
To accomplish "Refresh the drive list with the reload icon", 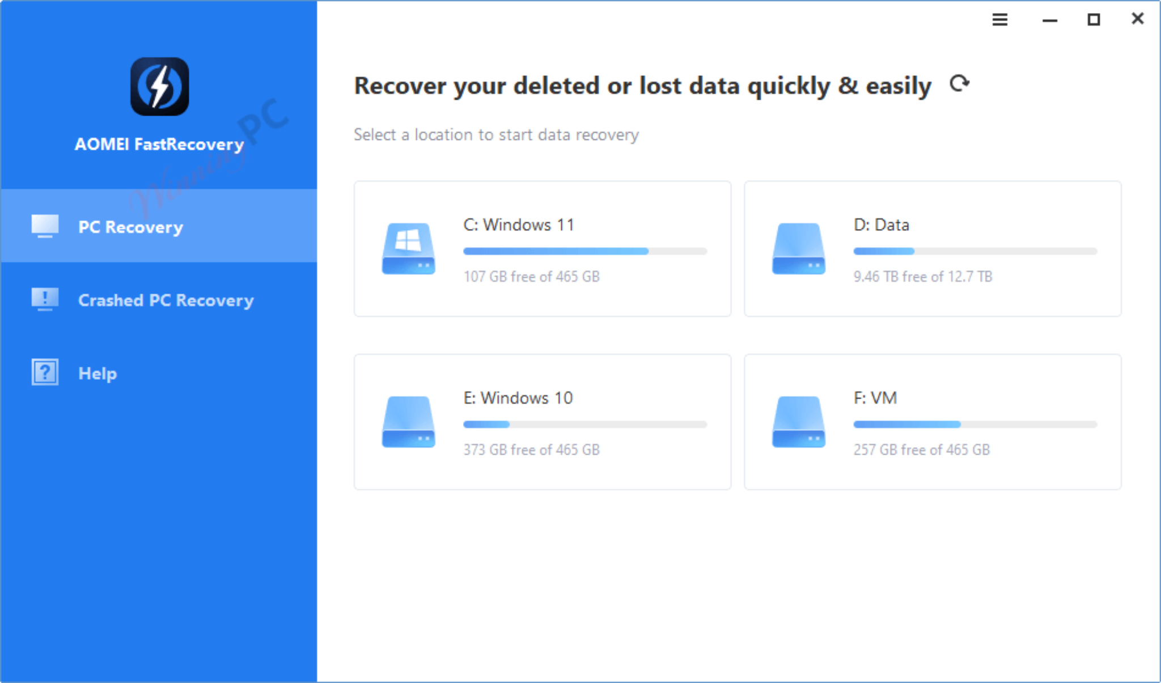I will (x=960, y=84).
